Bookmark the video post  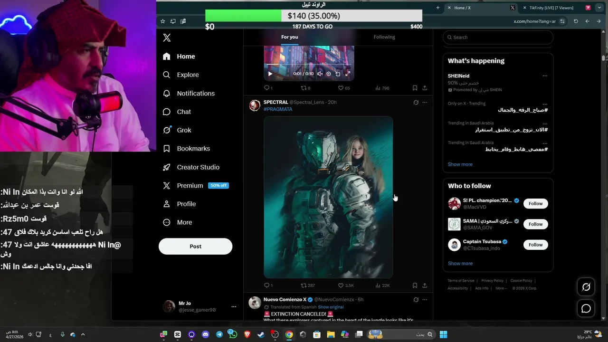pos(415,88)
